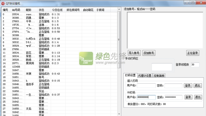Minimize the QT协议挂机 window
This screenshot has height=116, width=206.
point(187,3)
